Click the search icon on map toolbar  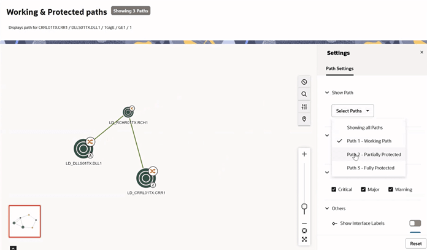point(304,94)
